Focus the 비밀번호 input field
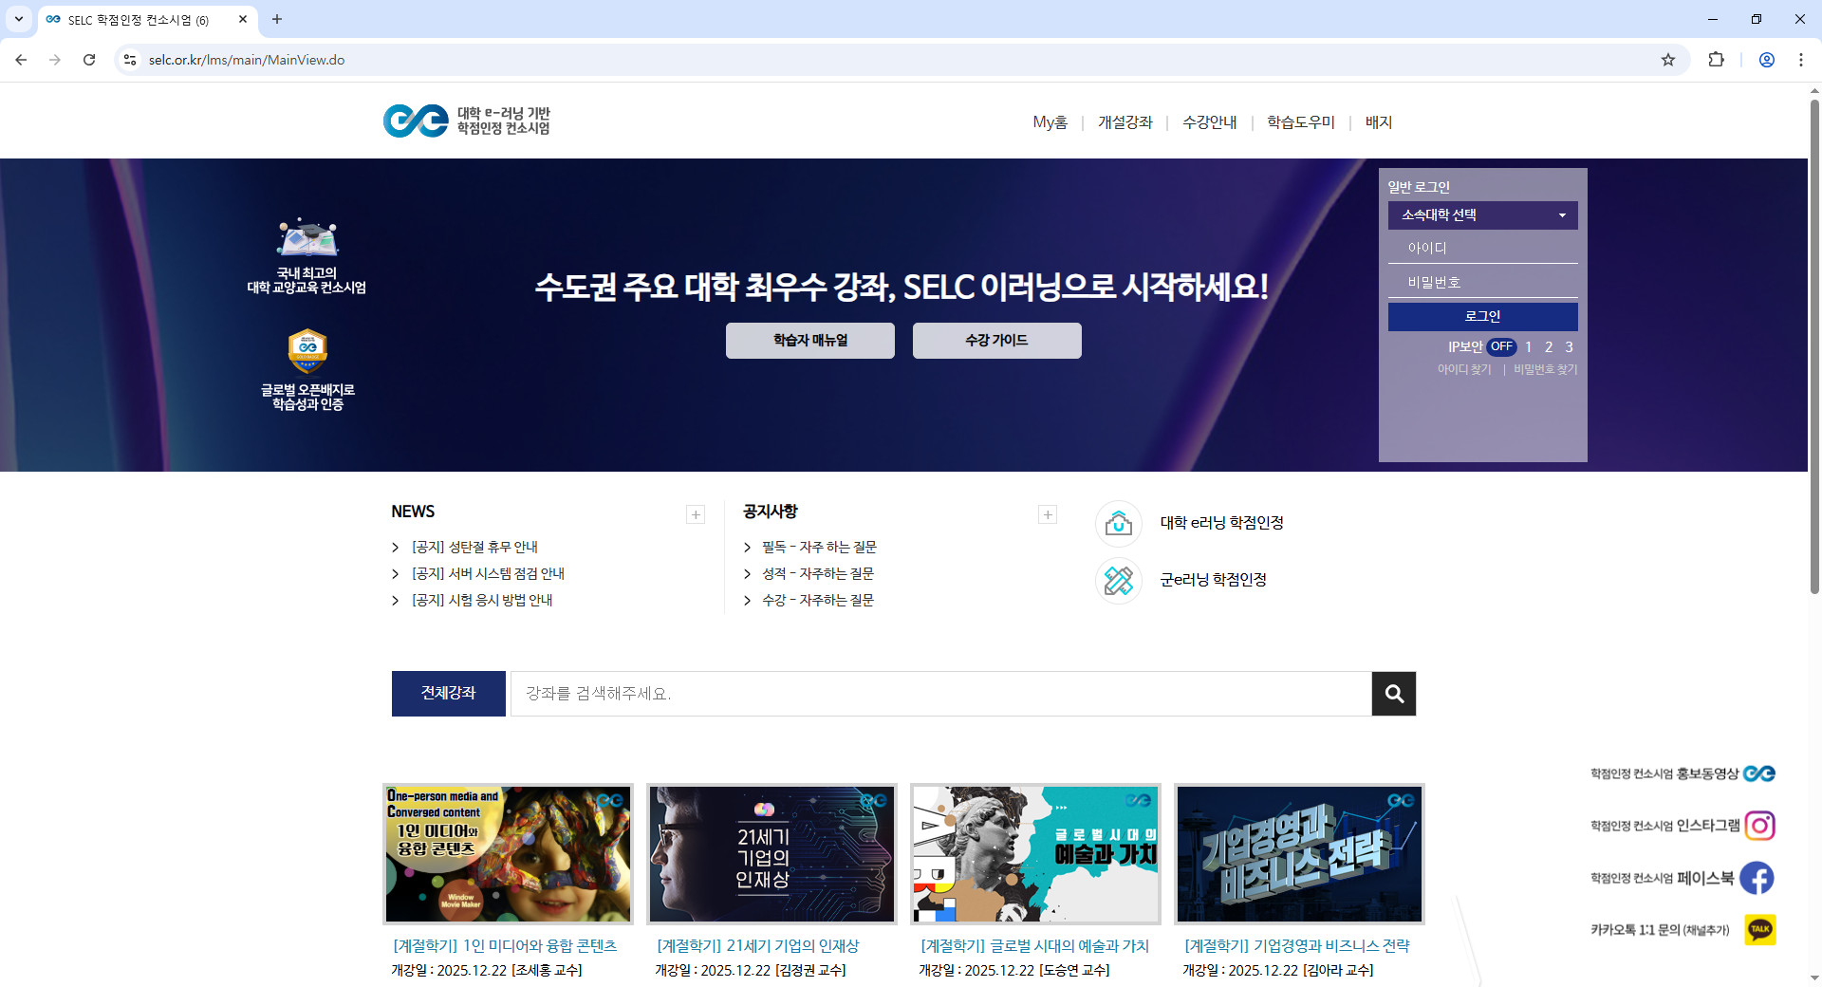 click(x=1483, y=283)
